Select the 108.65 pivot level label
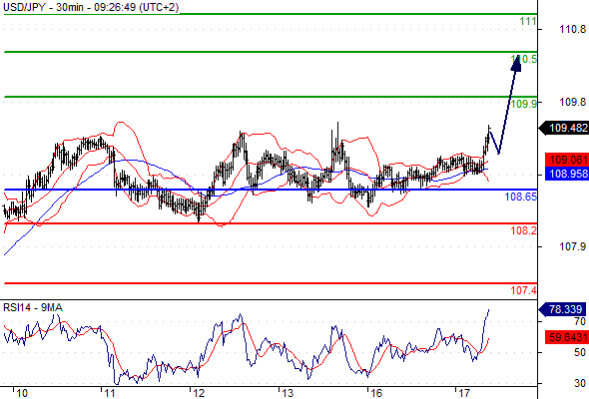The image size is (589, 399). [x=521, y=197]
